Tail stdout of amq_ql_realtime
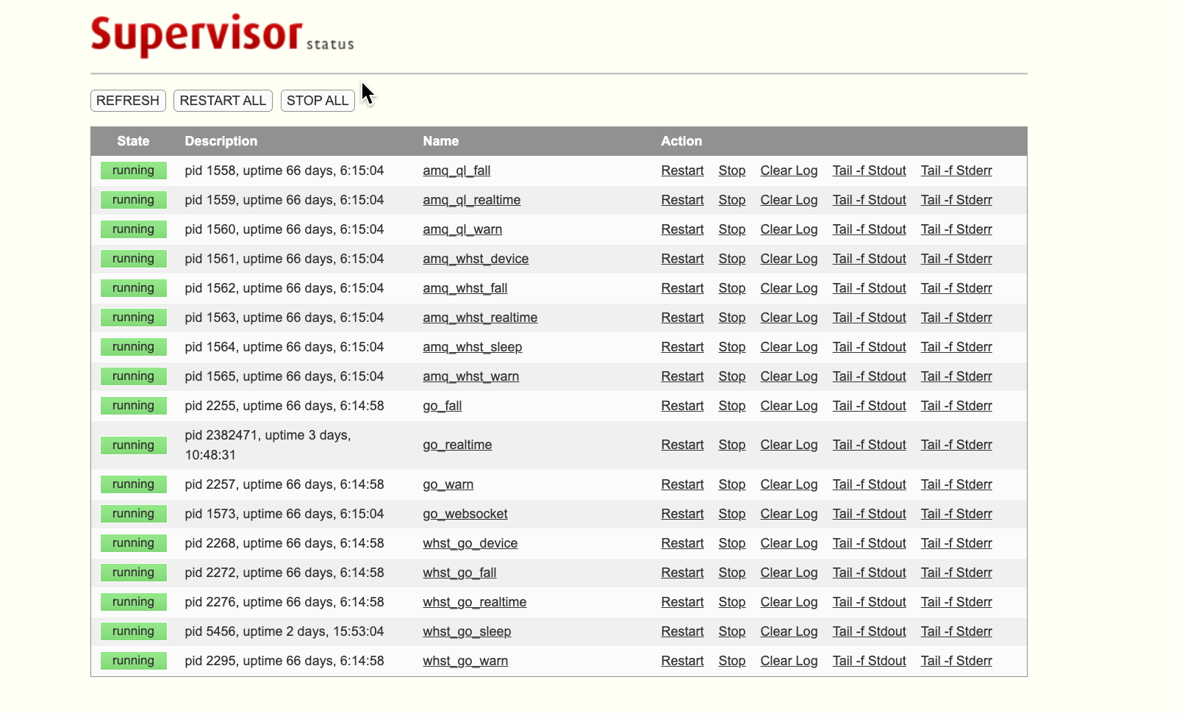Screen dimensions: 1182x713 (869, 200)
